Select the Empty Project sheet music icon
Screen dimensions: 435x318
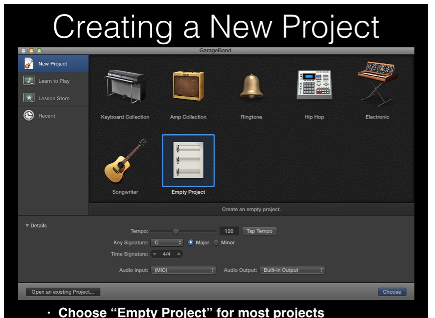point(188,160)
